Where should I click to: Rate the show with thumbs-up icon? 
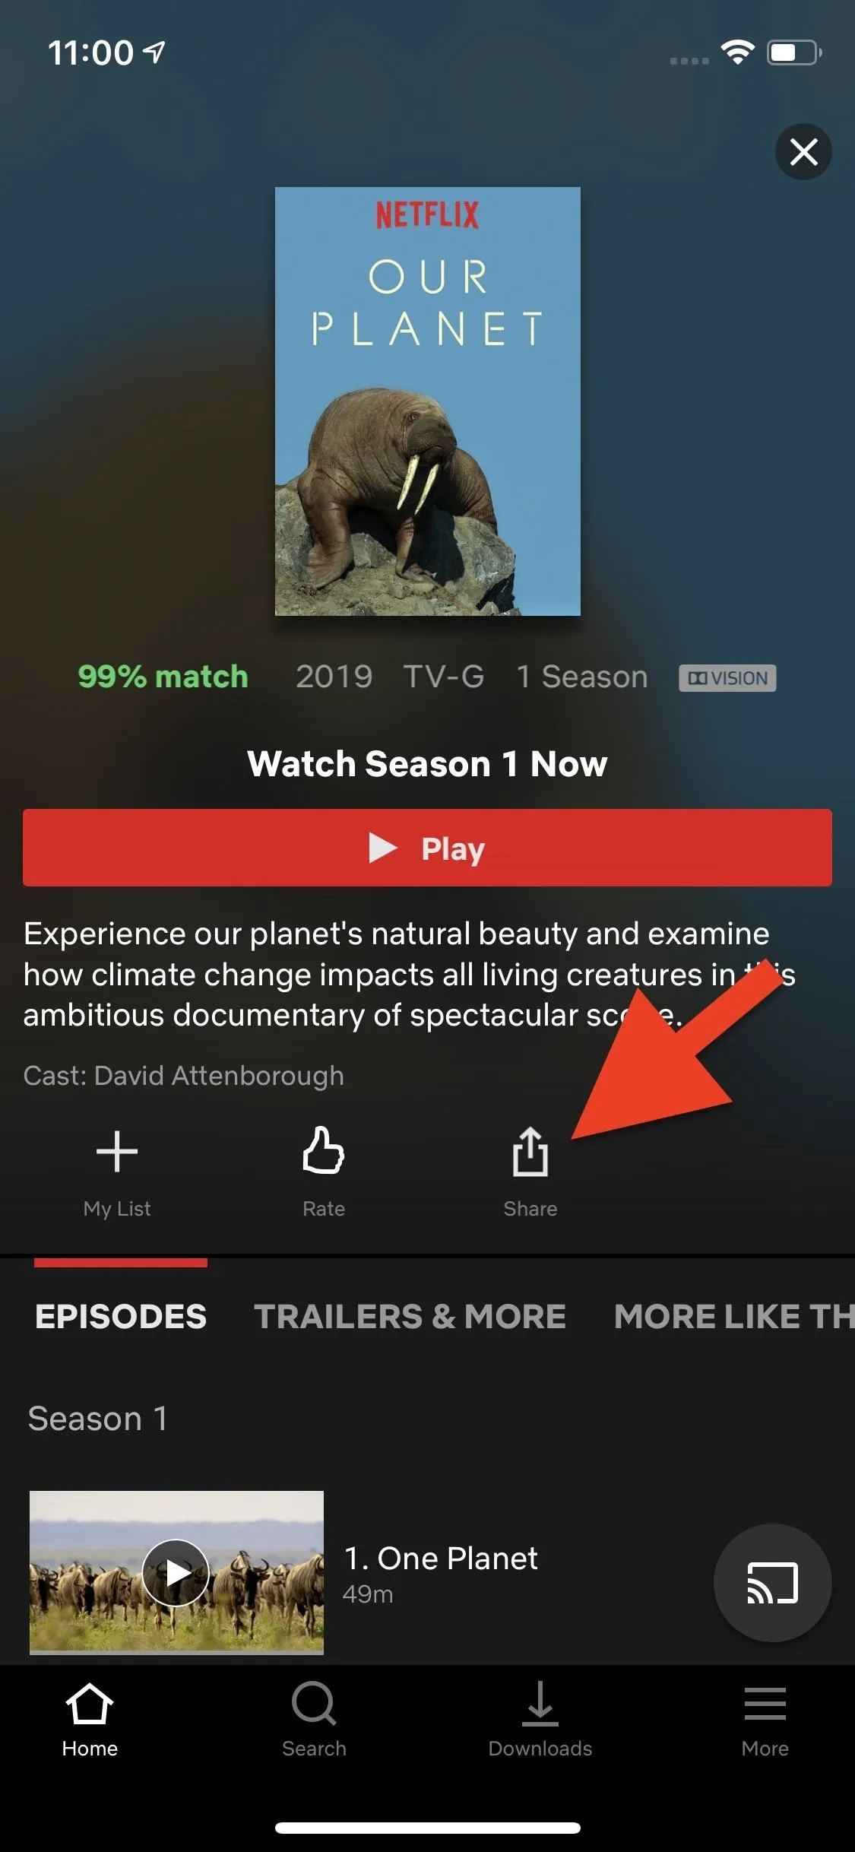(324, 1150)
